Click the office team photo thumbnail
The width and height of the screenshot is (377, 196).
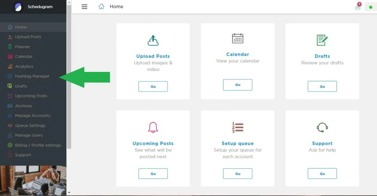(x=33, y=181)
